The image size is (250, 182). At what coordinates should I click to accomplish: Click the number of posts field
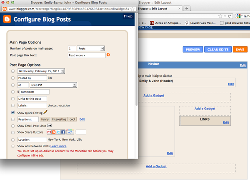tap(72, 48)
